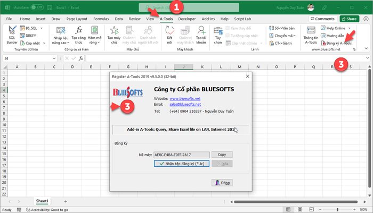Screen dimensions: 373x213
Task: Switch to Page Layout tab
Action: click(x=77, y=19)
